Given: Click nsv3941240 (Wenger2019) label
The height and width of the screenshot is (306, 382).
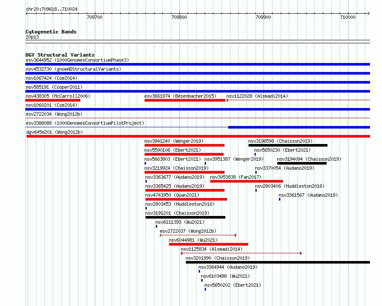Looking at the screenshot, I should tap(174, 141).
